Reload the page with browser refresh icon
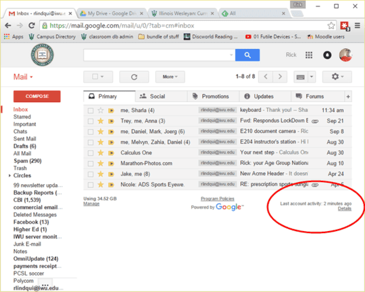This screenshot has height=292, width=365. coord(31,26)
